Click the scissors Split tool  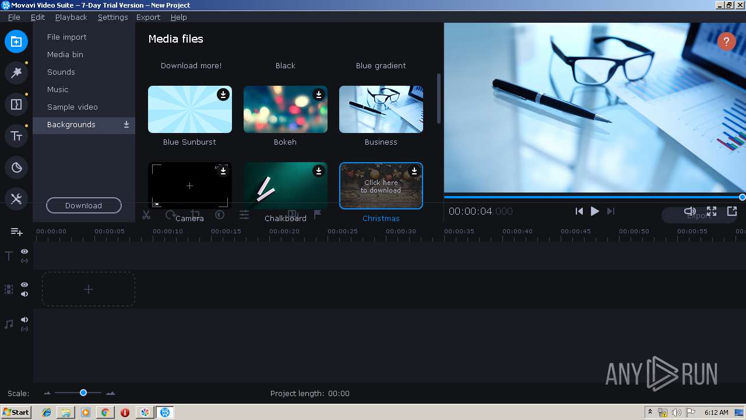click(146, 215)
